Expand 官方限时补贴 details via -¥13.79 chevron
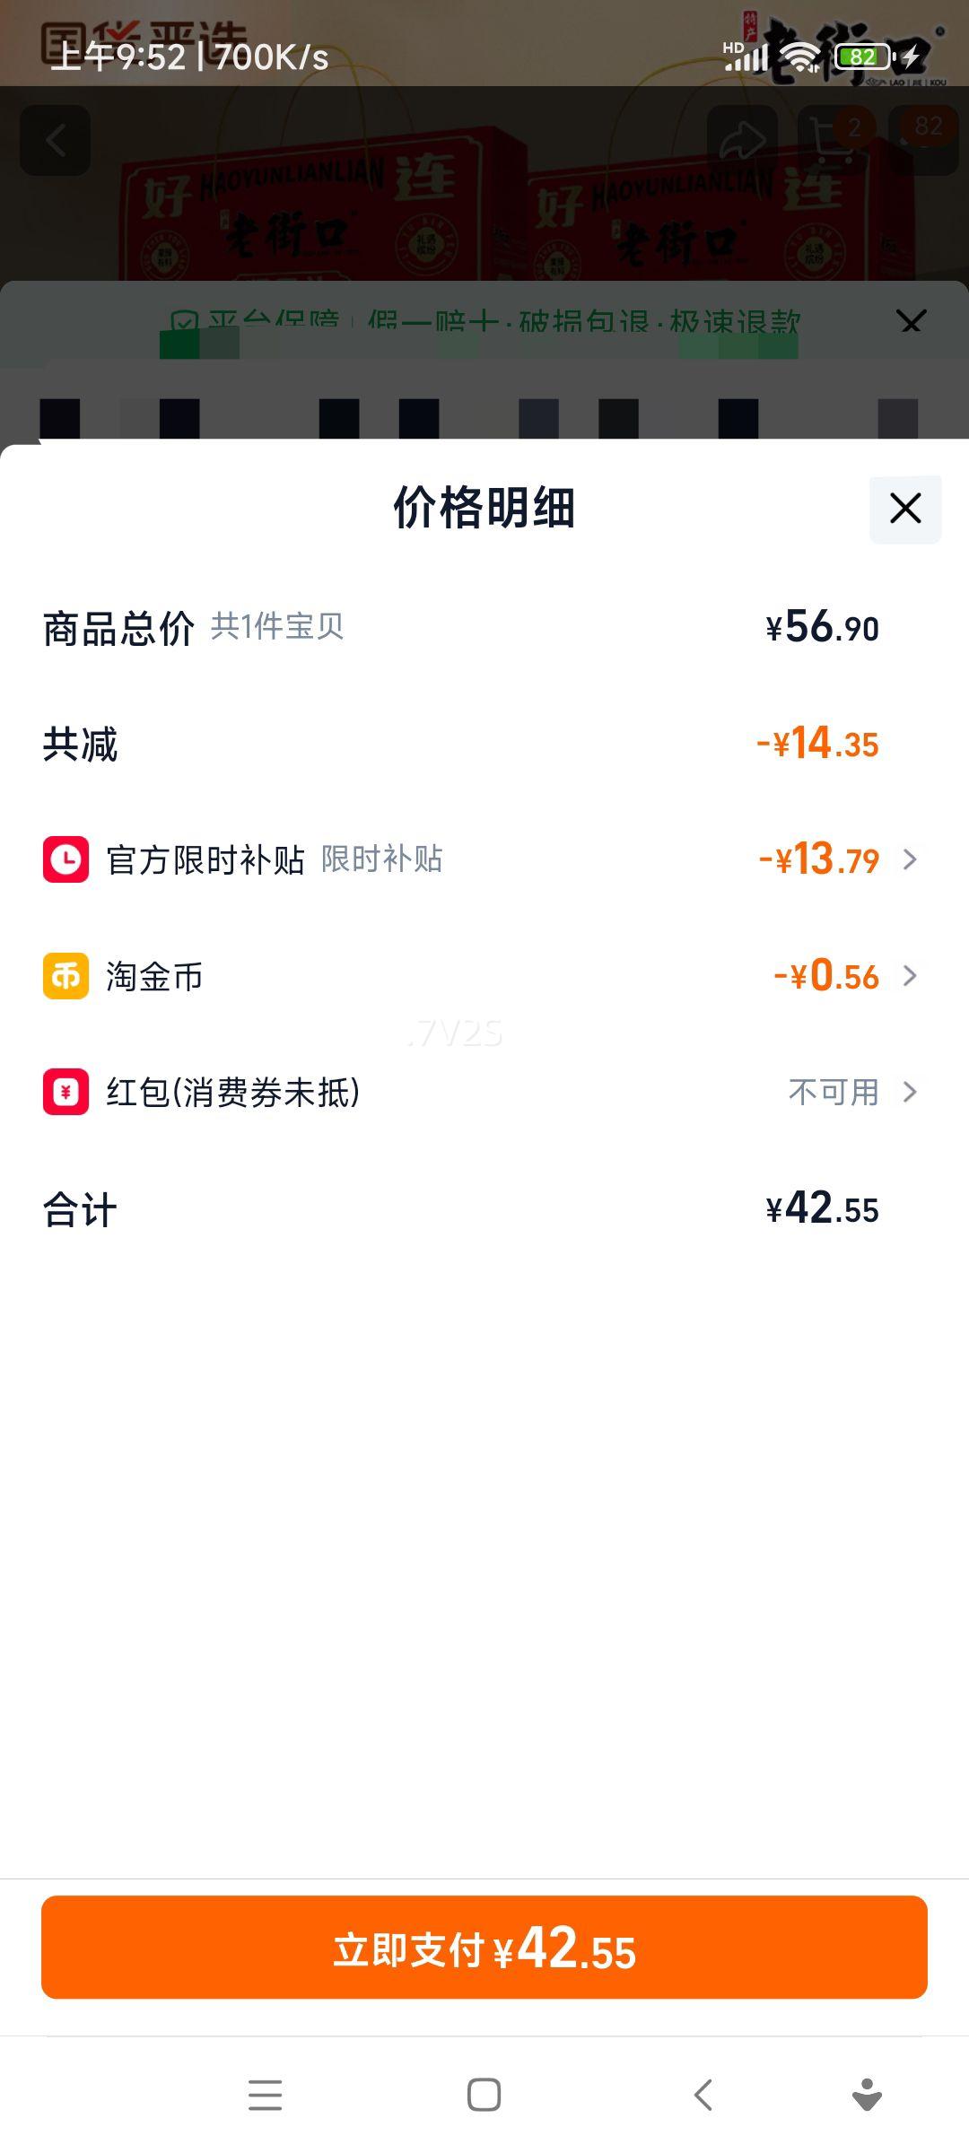 (x=910, y=859)
